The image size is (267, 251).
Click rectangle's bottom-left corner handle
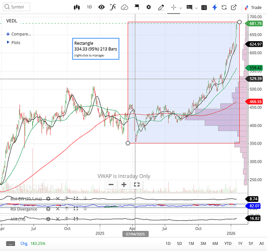point(128,143)
